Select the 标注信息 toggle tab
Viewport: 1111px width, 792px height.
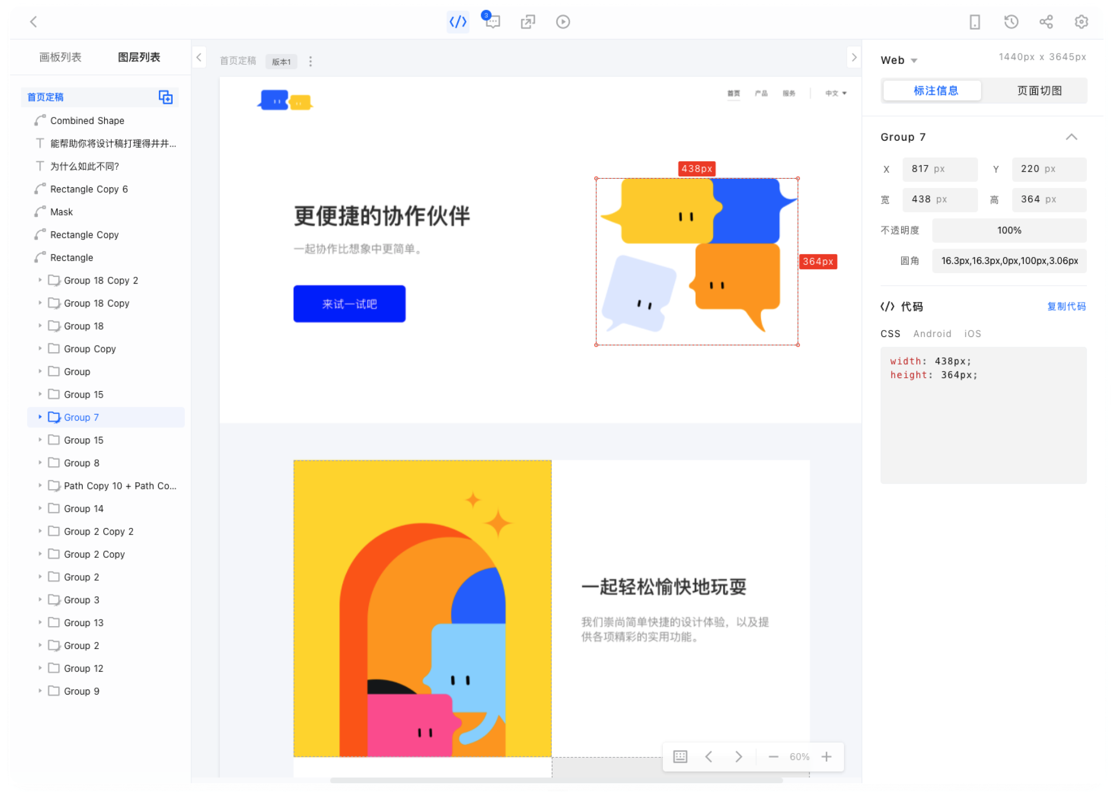(x=935, y=91)
